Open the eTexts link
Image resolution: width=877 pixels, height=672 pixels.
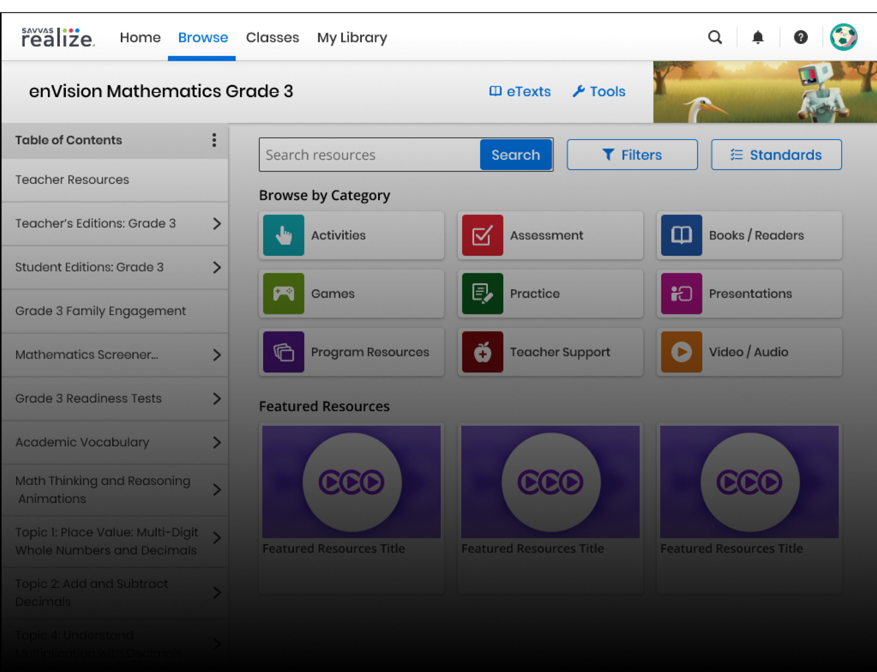520,91
